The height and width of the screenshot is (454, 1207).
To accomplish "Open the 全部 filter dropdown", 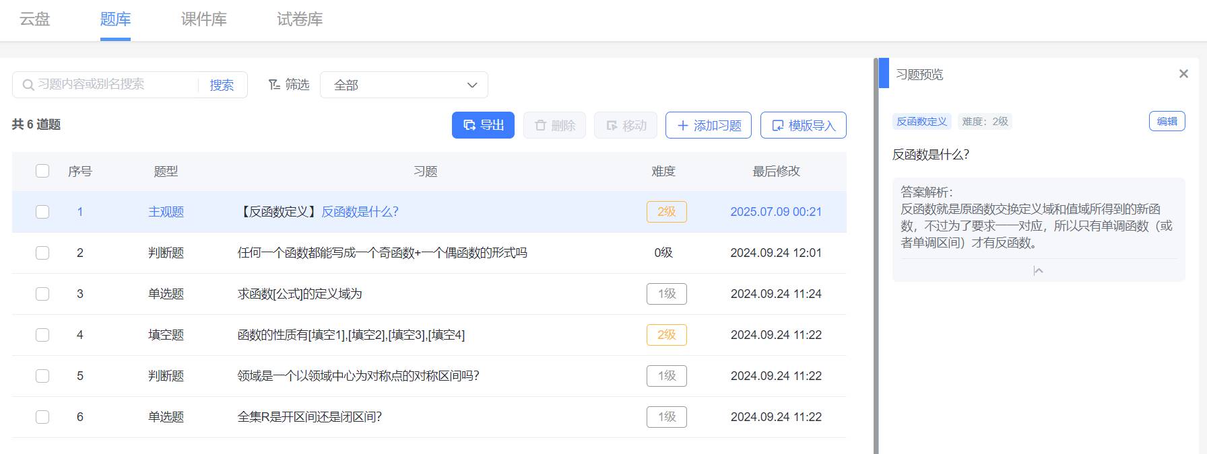I will point(404,85).
